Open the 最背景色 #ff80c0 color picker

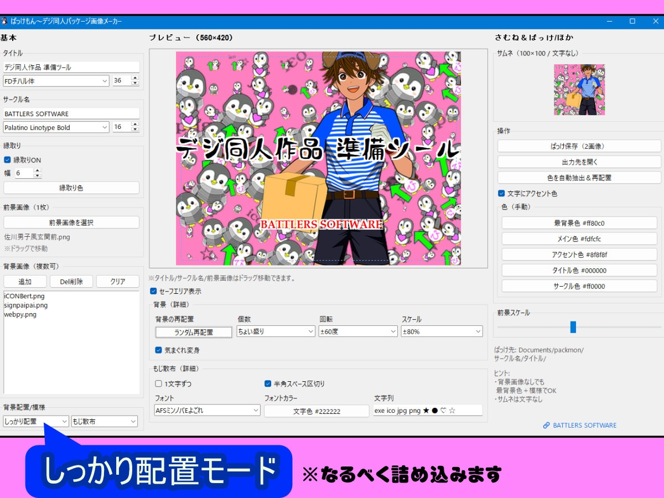579,223
